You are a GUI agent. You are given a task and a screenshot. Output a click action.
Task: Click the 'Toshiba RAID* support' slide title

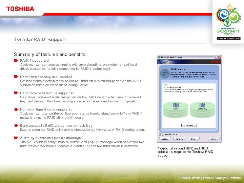point(40,39)
